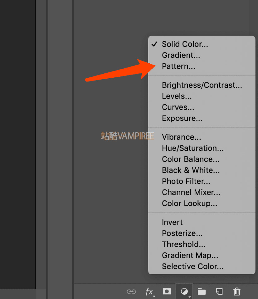Create a new layer group folder
This screenshot has height=299, width=258.
[x=202, y=292]
